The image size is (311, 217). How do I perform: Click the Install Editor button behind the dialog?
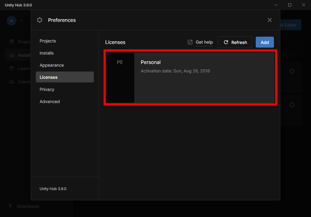pyautogui.click(x=291, y=25)
